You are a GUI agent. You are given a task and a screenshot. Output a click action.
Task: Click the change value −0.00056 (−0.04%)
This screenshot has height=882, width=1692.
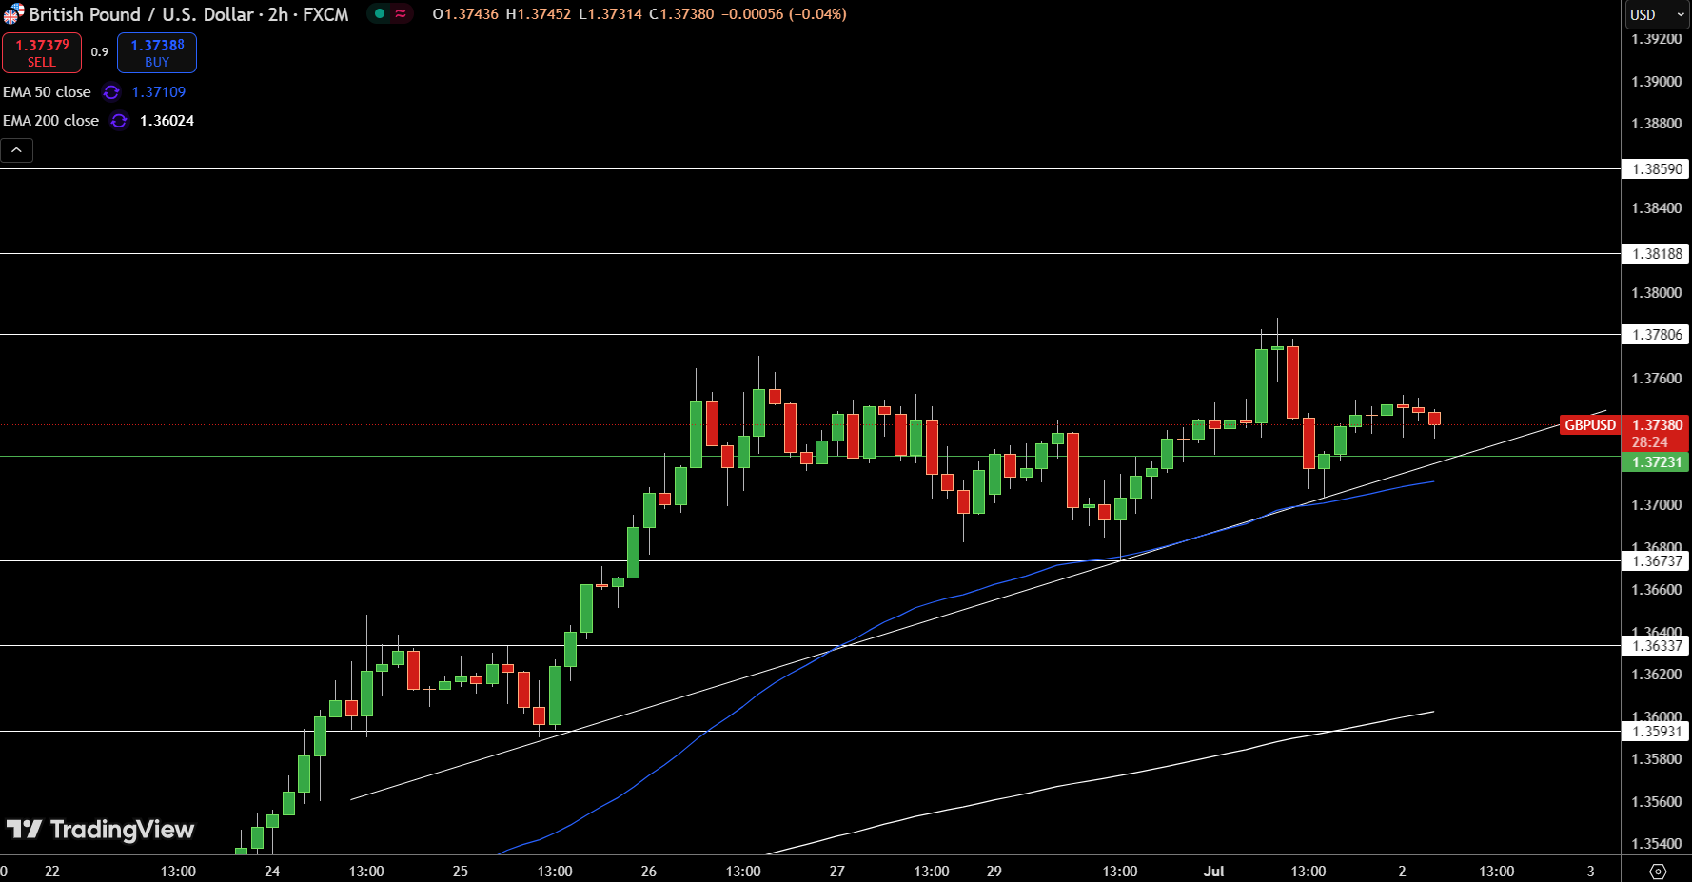point(784,14)
